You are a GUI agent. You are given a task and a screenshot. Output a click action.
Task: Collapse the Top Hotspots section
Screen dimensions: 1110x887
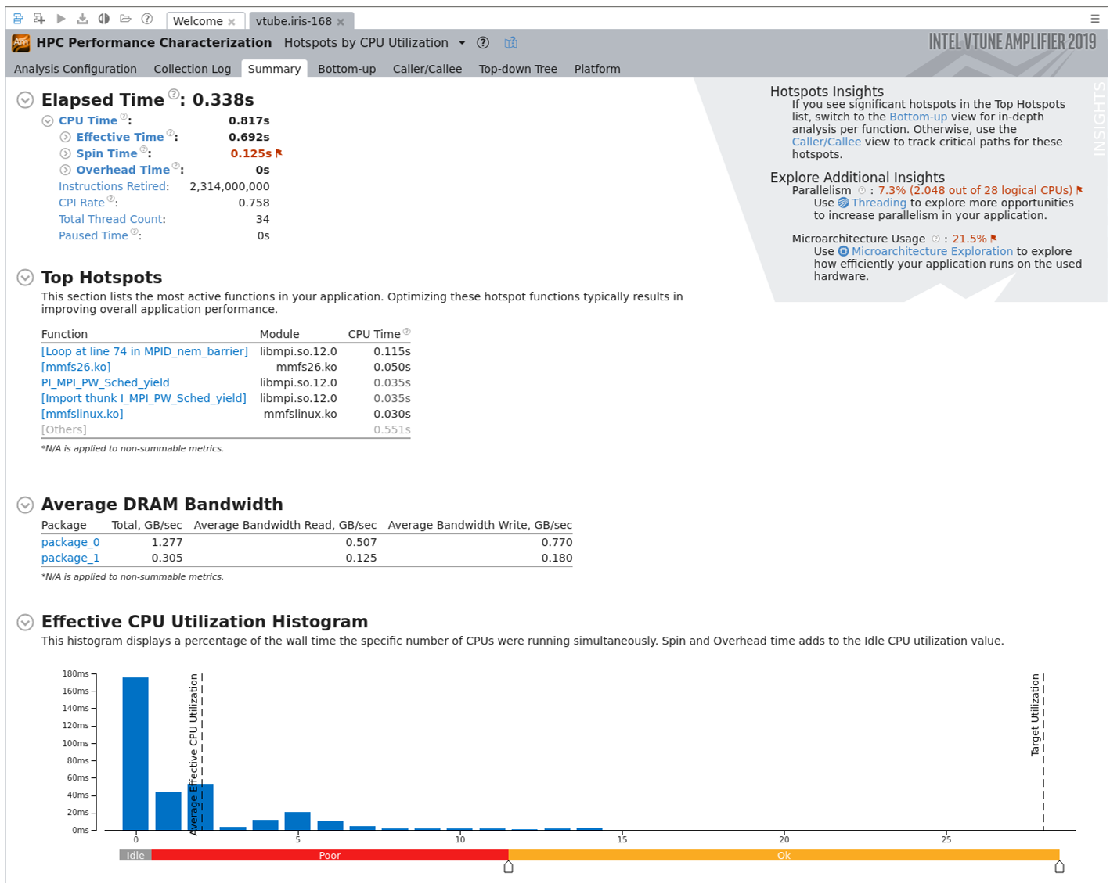click(25, 278)
